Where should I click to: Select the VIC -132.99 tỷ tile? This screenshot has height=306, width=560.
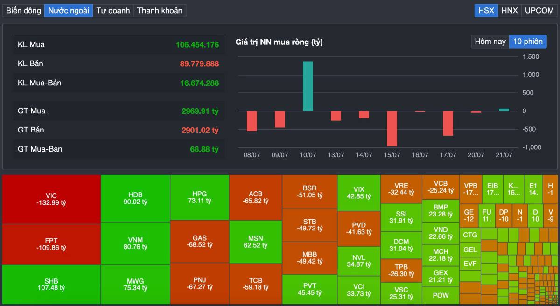51,199
